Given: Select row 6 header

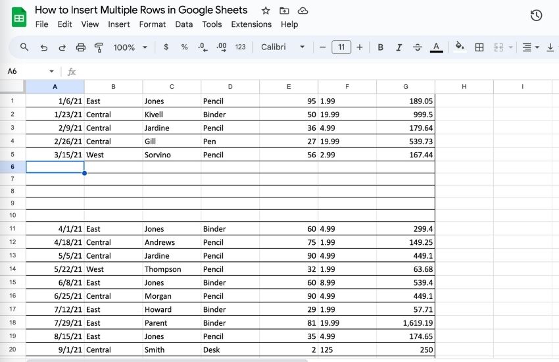Looking at the screenshot, I should pos(12,167).
